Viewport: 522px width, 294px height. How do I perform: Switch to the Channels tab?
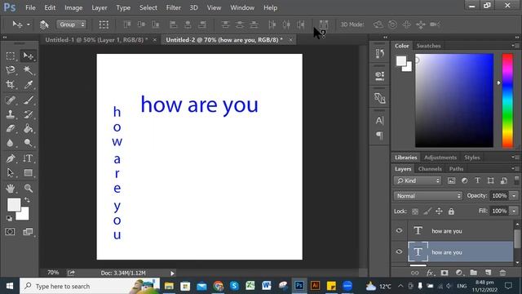pyautogui.click(x=430, y=169)
